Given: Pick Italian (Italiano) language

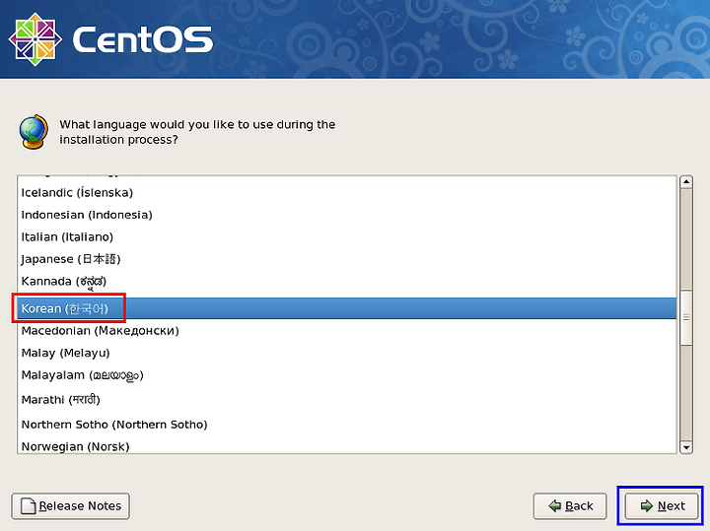Looking at the screenshot, I should (x=346, y=237).
